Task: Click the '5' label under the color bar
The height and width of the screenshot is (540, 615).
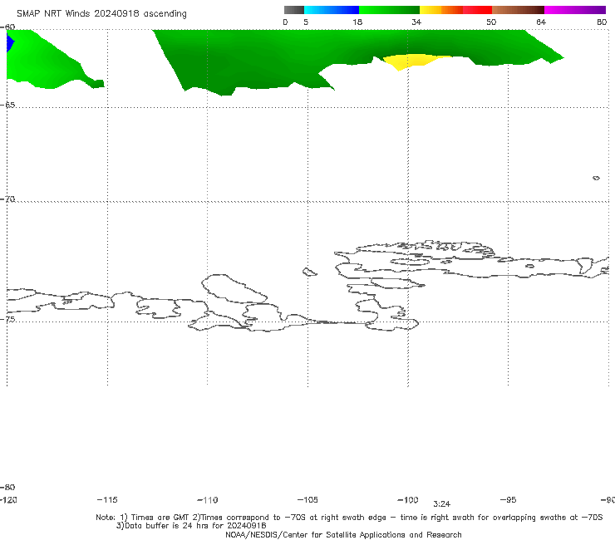Action: [x=306, y=22]
